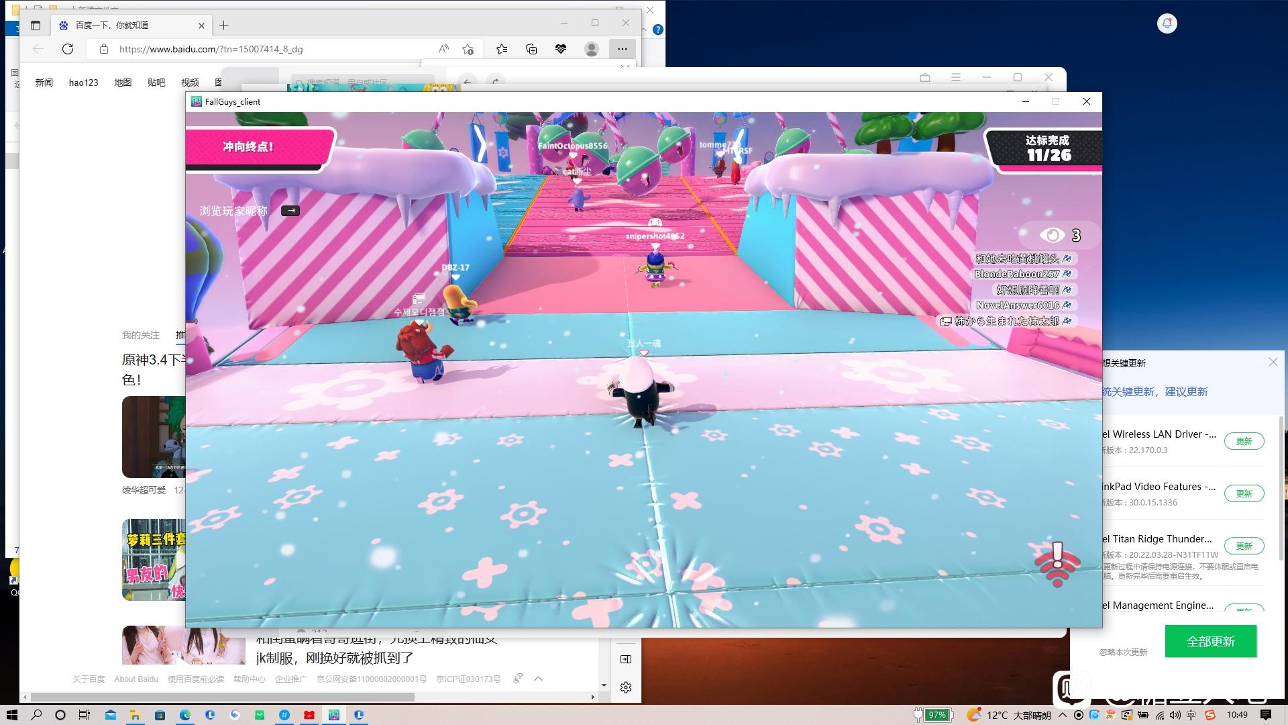This screenshot has width=1288, height=725.
Task: Open the Windows notification center icon
Action: 1266,715
